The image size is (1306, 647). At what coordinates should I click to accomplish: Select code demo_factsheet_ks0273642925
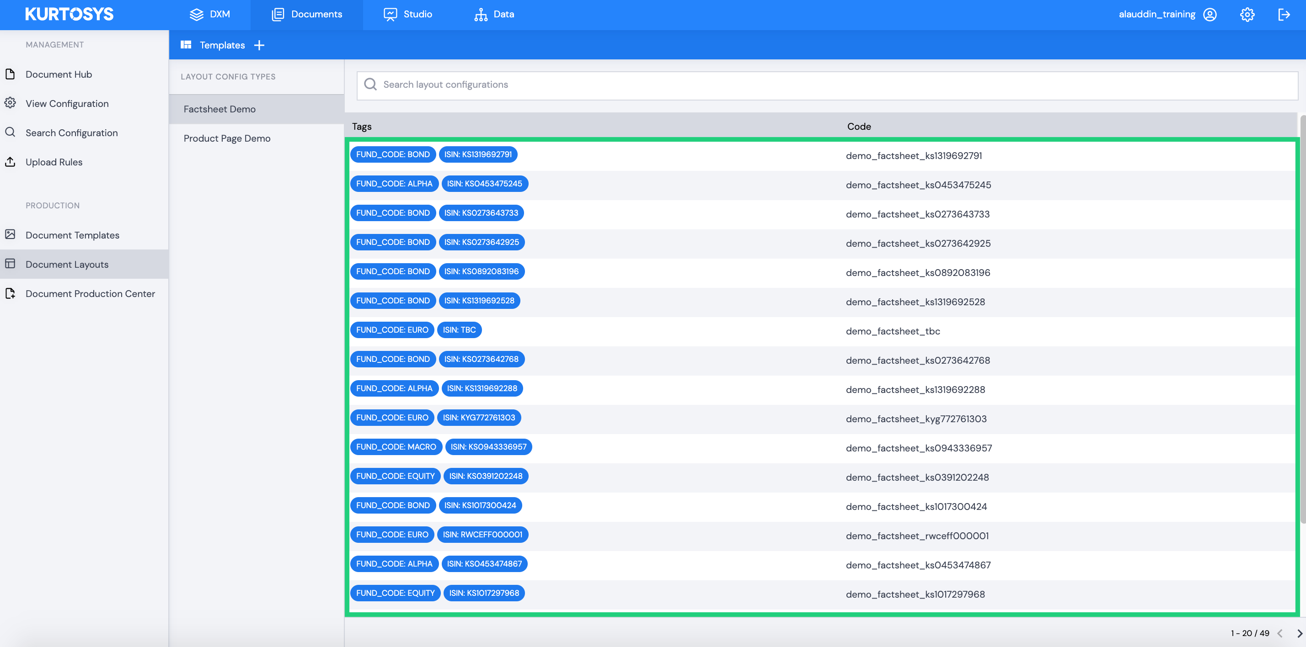pos(918,243)
